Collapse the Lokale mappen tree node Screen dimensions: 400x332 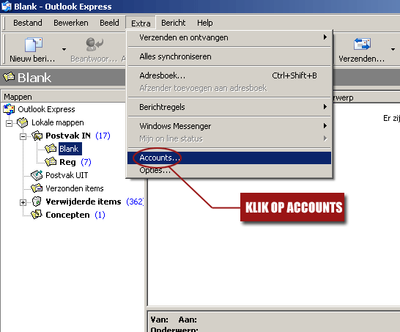[x=10, y=124]
